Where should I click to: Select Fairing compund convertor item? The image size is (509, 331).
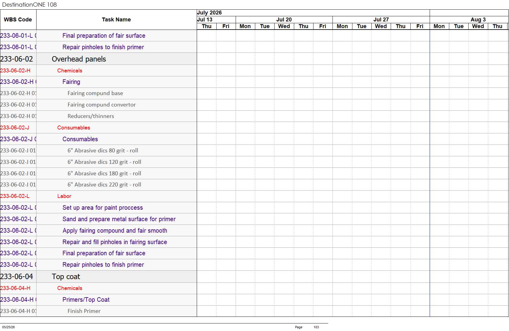102,105
